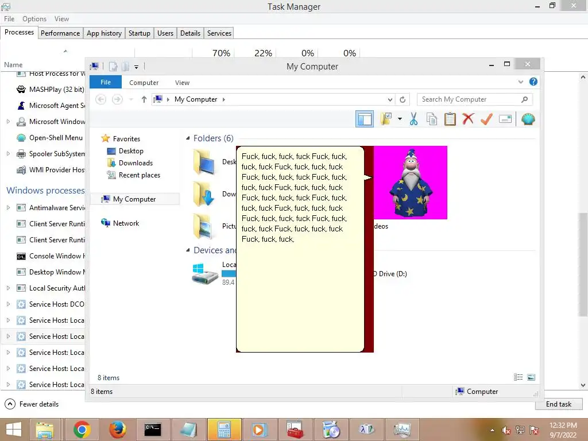The height and width of the screenshot is (441, 588).
Task: Expand the Antimalware Service process row
Action: 8,207
